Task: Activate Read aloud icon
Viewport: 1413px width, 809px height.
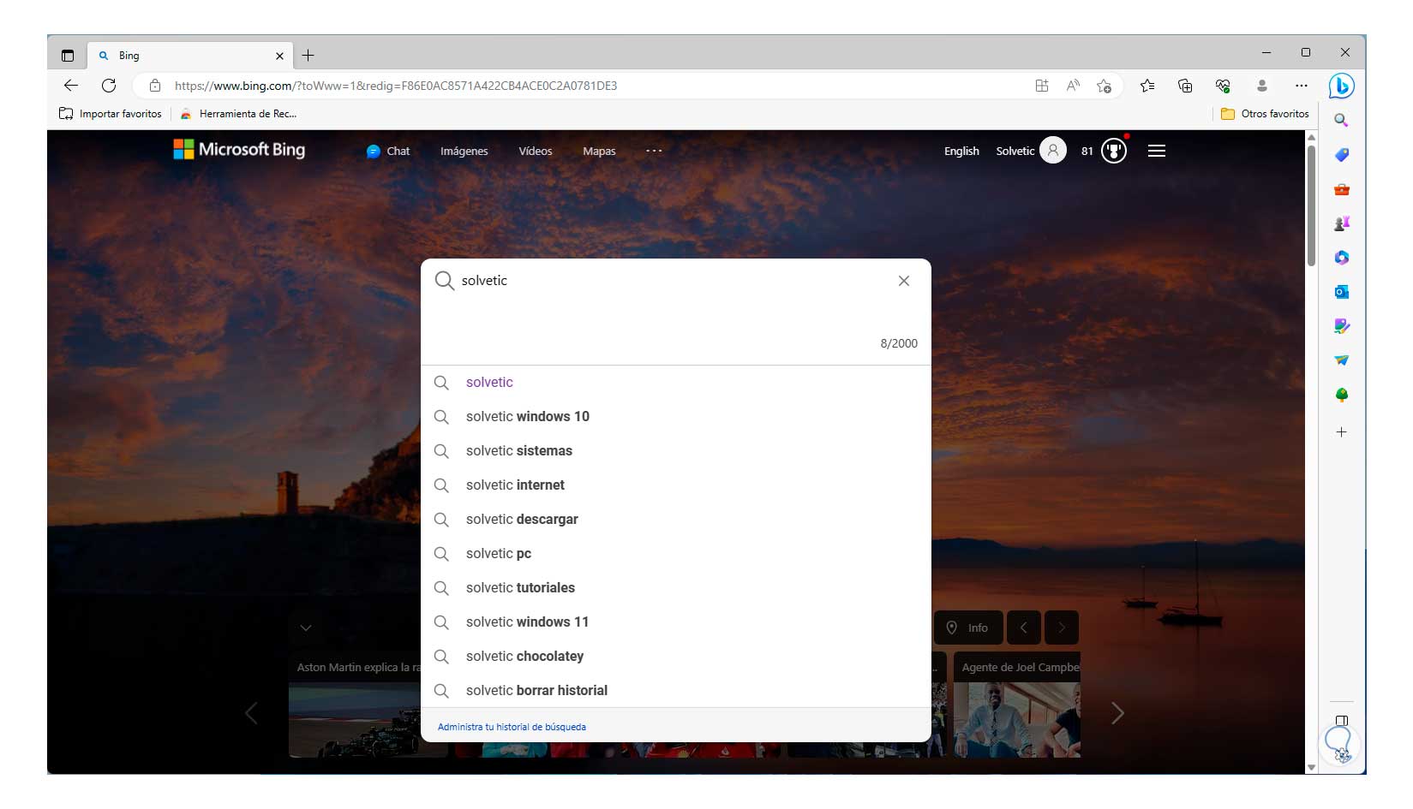Action: pos(1073,86)
